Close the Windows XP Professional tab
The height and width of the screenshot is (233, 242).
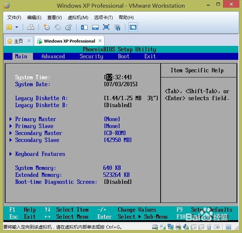(x=100, y=41)
